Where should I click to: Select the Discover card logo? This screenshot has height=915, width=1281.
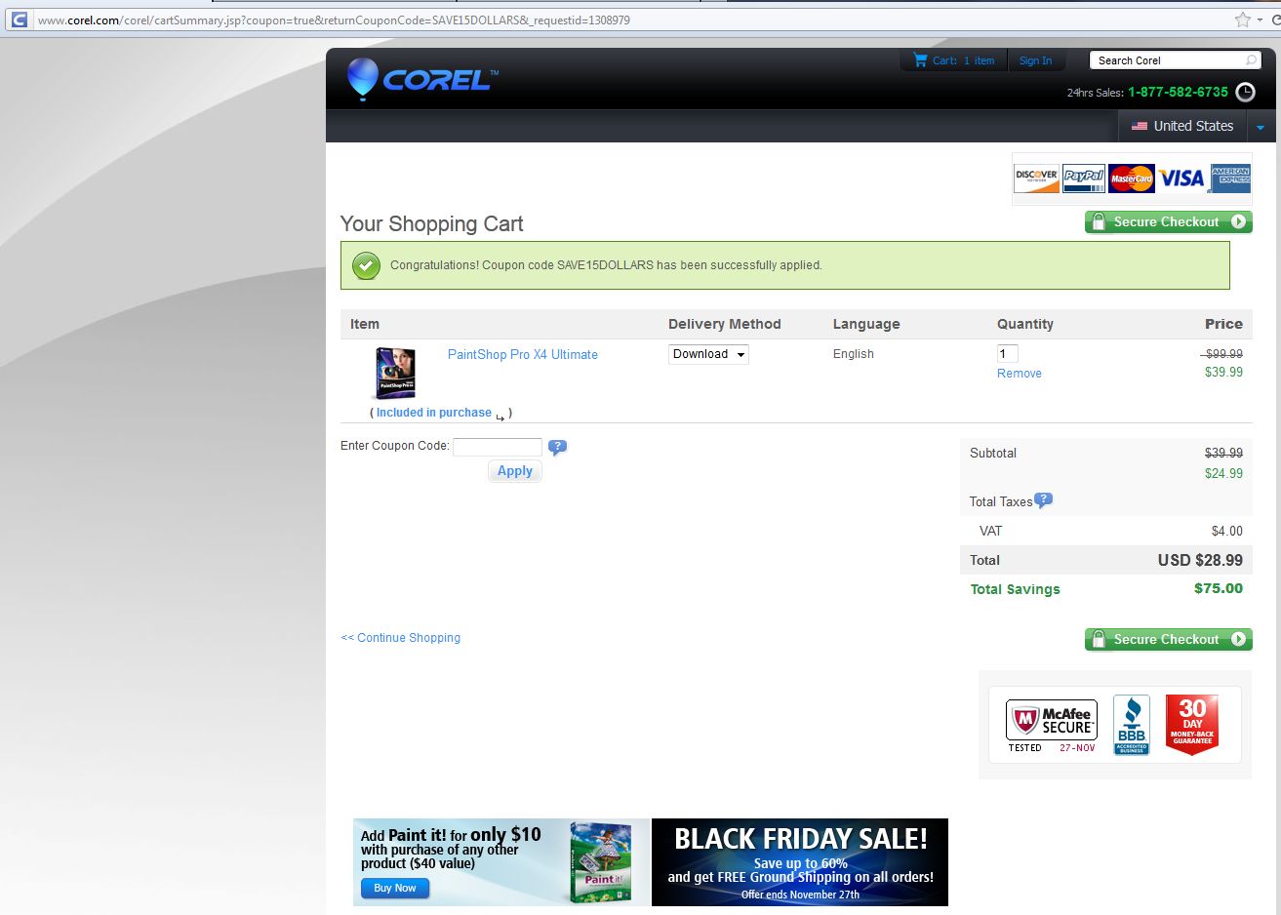pyautogui.click(x=1036, y=179)
